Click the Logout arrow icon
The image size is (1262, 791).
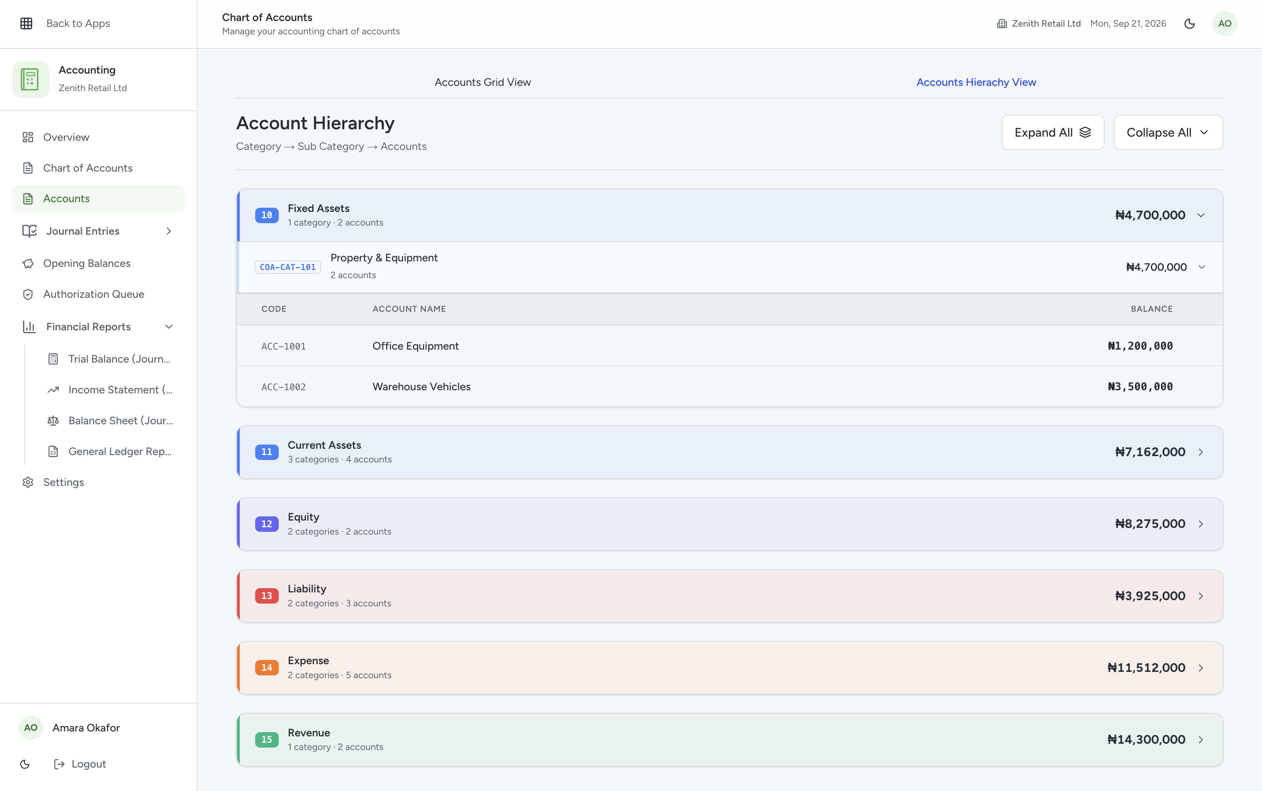(x=59, y=764)
